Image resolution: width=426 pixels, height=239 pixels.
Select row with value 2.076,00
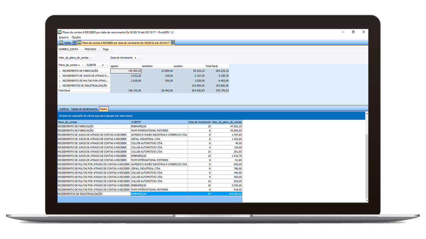150,186
